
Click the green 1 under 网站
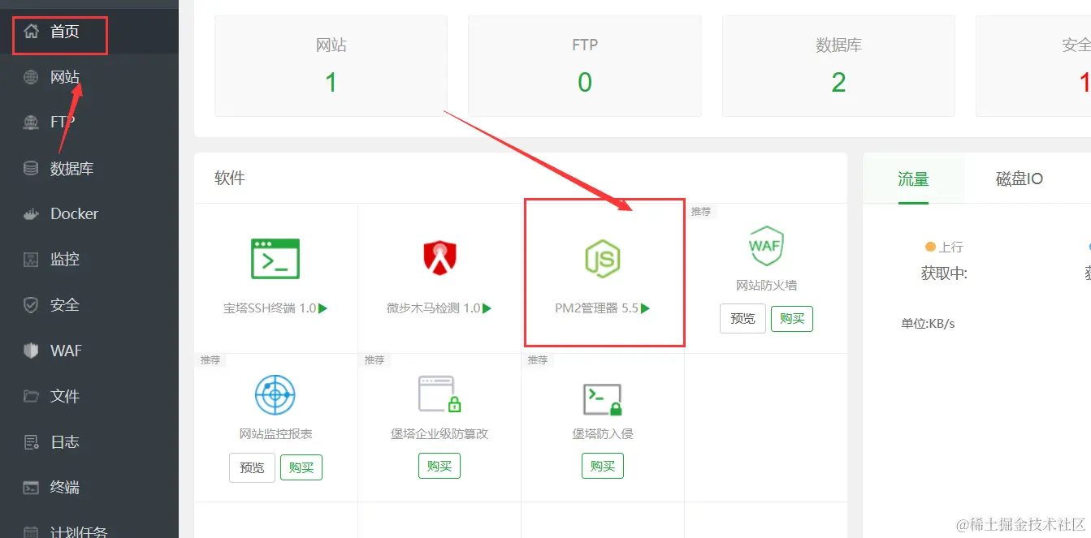click(331, 82)
